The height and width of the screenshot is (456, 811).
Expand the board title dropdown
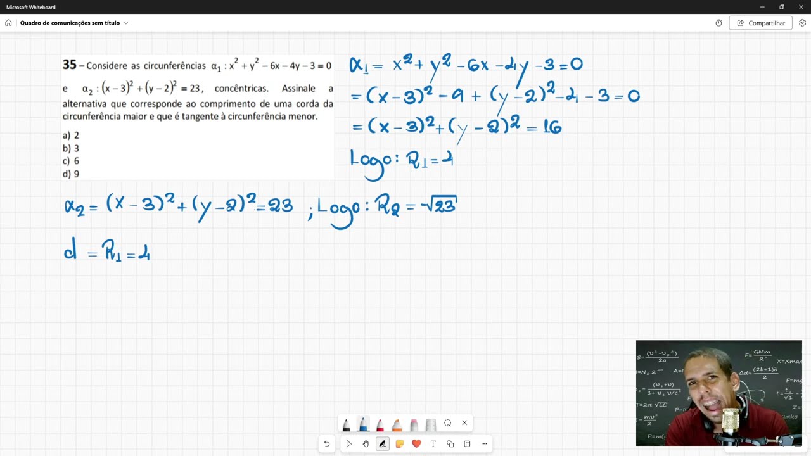click(126, 23)
